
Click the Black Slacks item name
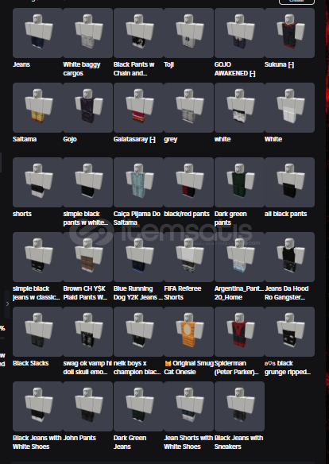click(31, 363)
